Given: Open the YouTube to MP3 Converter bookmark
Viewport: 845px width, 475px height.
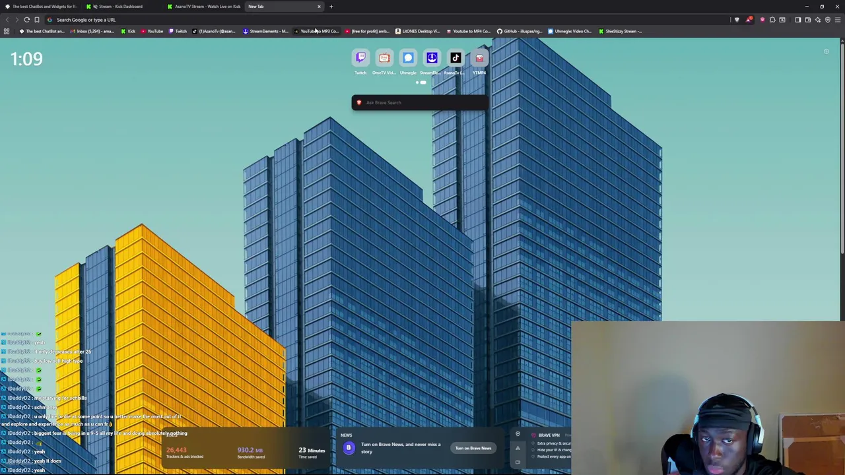Looking at the screenshot, I should click(x=316, y=31).
